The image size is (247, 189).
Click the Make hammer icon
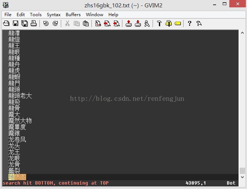click(159, 24)
